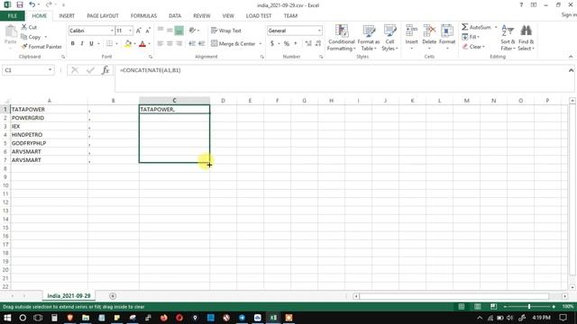This screenshot has height=324, width=577.
Task: Open Cell Styles gallery
Action: 389,38
